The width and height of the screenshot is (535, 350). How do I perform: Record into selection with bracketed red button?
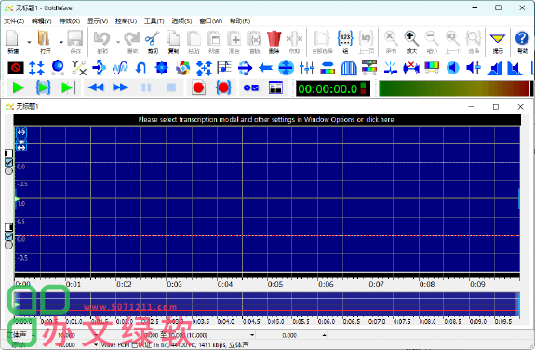[223, 88]
